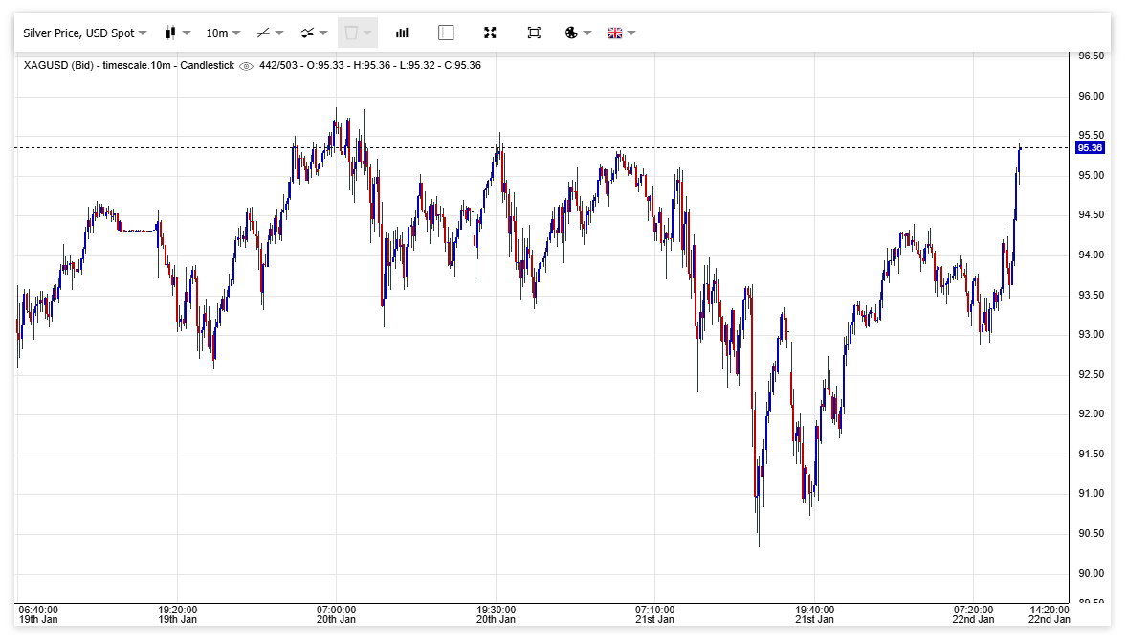Toggle the volume bars icon
The height and width of the screenshot is (644, 1127).
point(402,33)
